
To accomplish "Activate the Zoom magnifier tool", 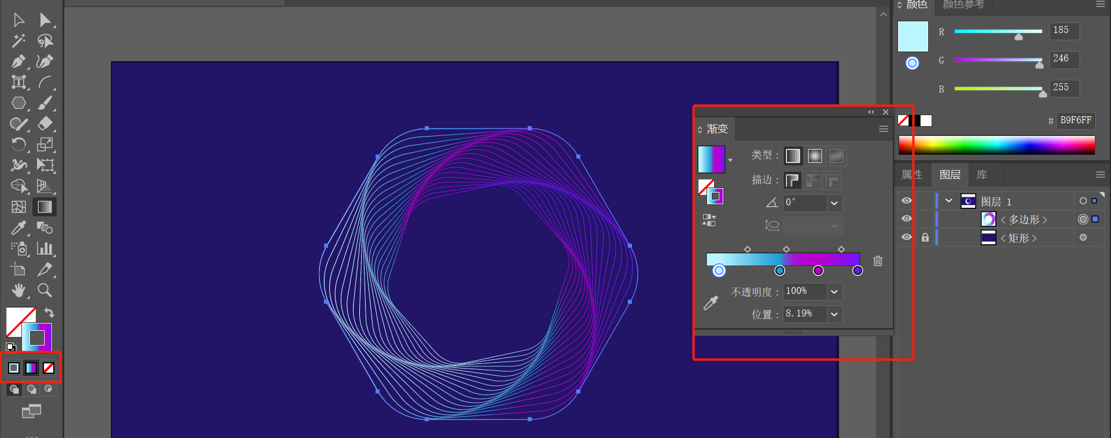I will 45,290.
